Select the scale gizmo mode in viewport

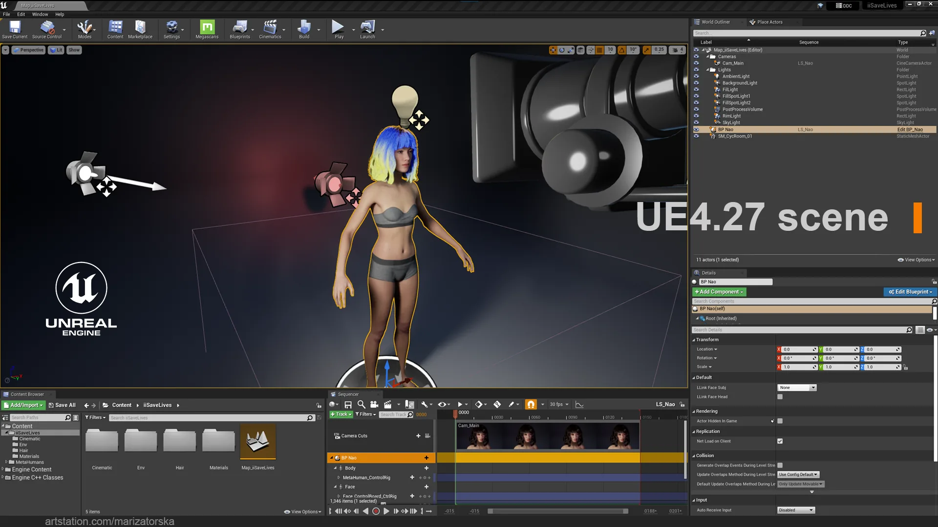(571, 50)
